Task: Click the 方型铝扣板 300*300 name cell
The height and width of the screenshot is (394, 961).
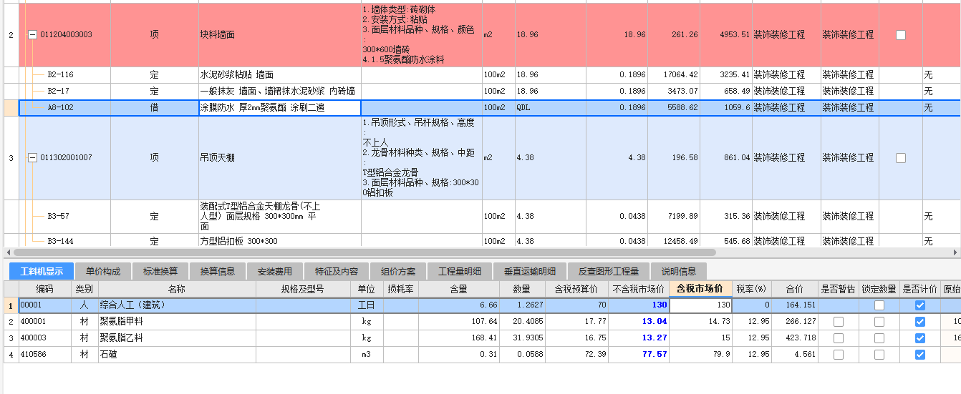Action: [280, 241]
